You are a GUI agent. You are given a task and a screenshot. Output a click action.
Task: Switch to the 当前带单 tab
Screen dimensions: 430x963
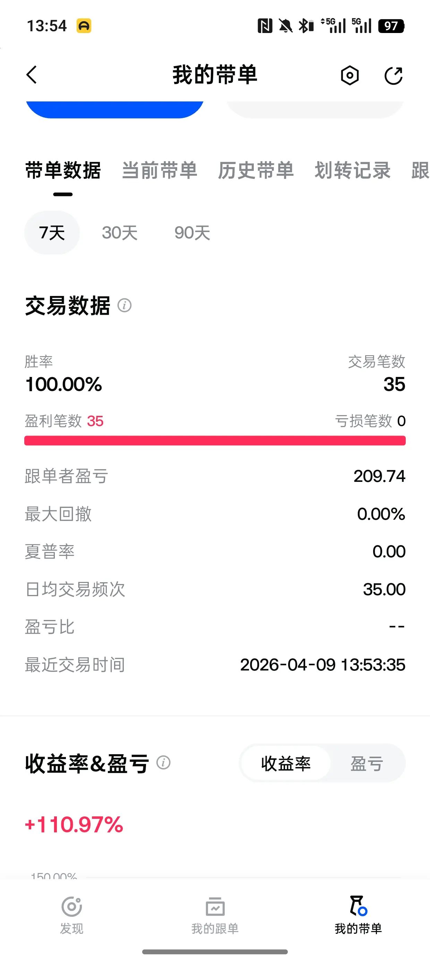tap(160, 171)
